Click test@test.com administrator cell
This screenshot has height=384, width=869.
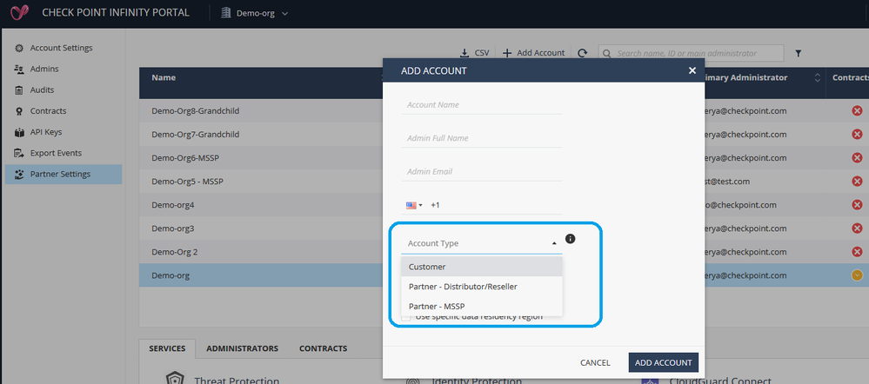[x=728, y=182]
